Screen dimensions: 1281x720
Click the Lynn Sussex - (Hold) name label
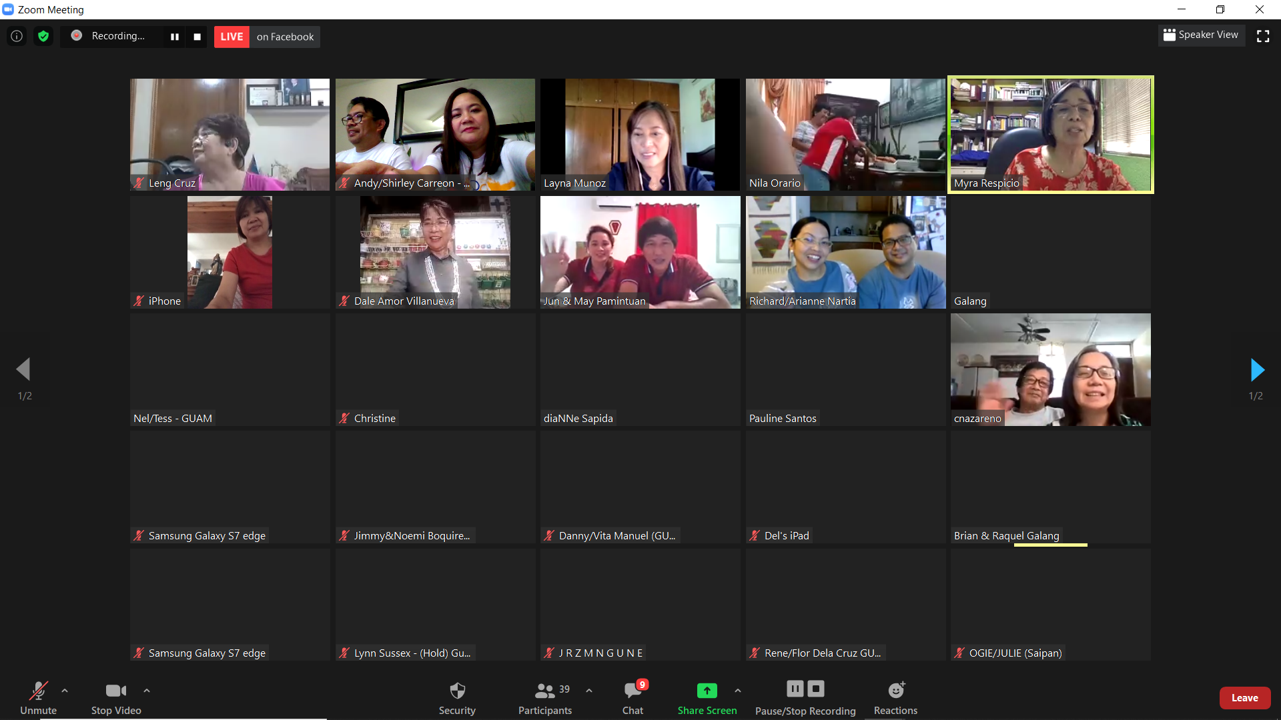[x=412, y=653]
